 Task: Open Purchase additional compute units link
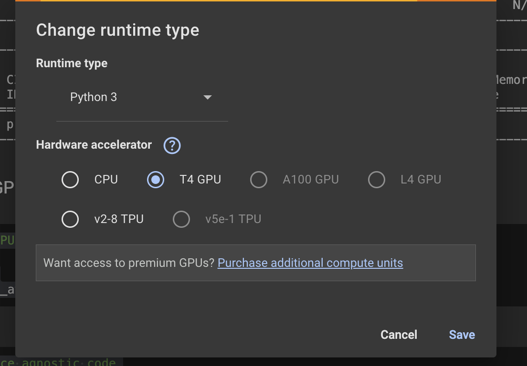pyautogui.click(x=310, y=263)
